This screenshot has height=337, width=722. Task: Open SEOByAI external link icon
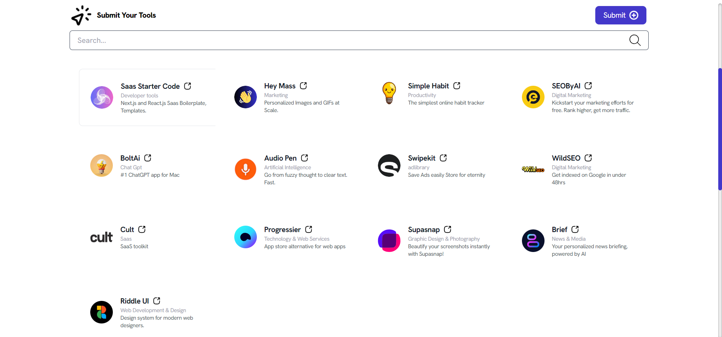[589, 86]
